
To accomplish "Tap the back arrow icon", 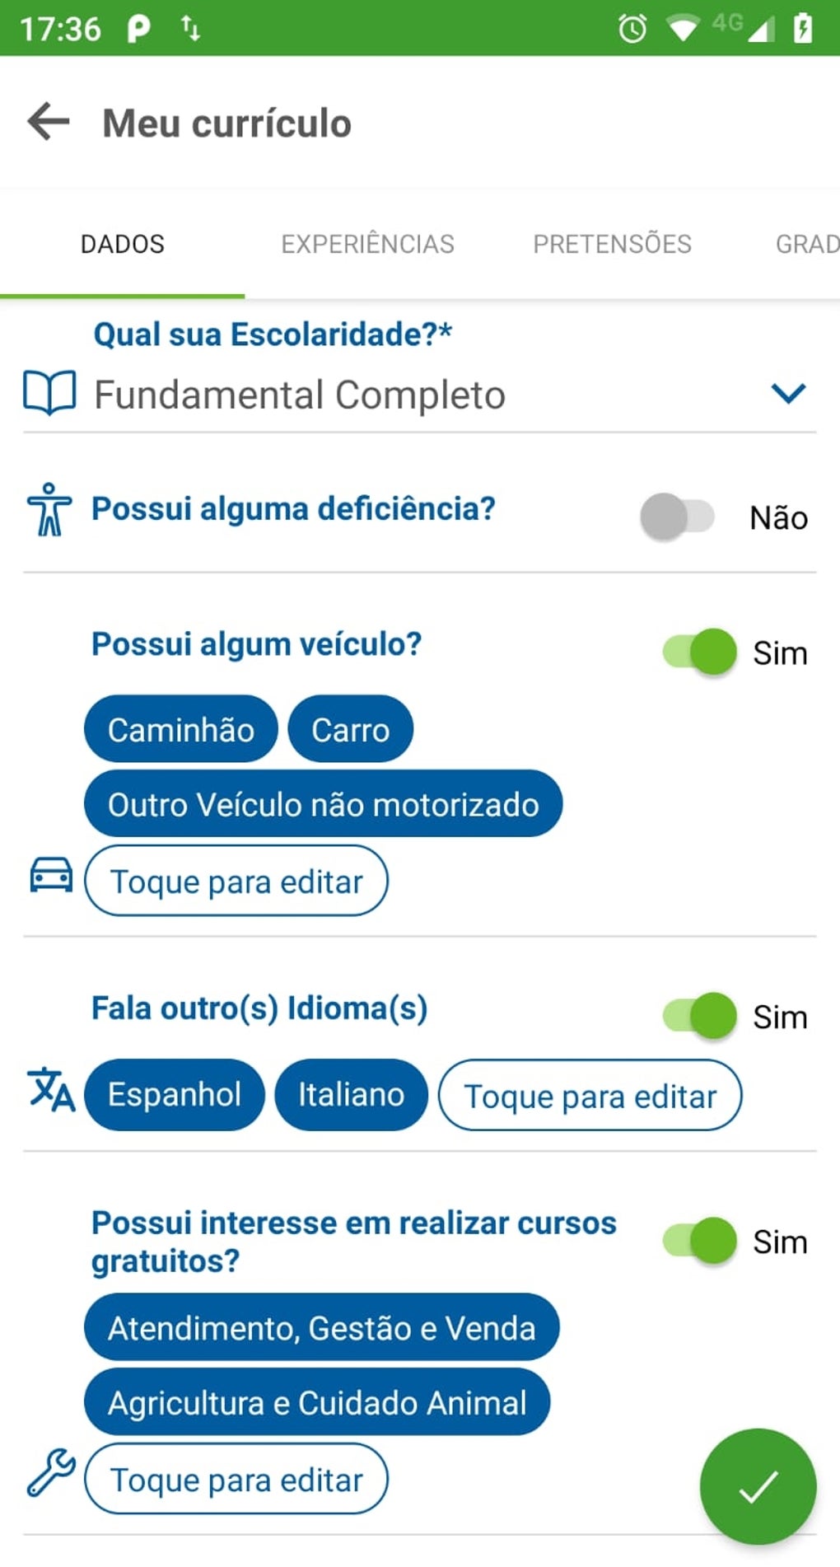I will (x=49, y=122).
